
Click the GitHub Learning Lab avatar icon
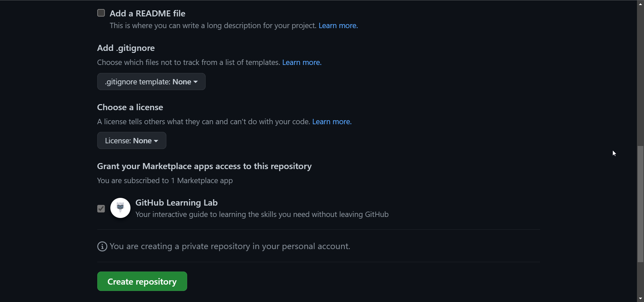[x=120, y=208]
